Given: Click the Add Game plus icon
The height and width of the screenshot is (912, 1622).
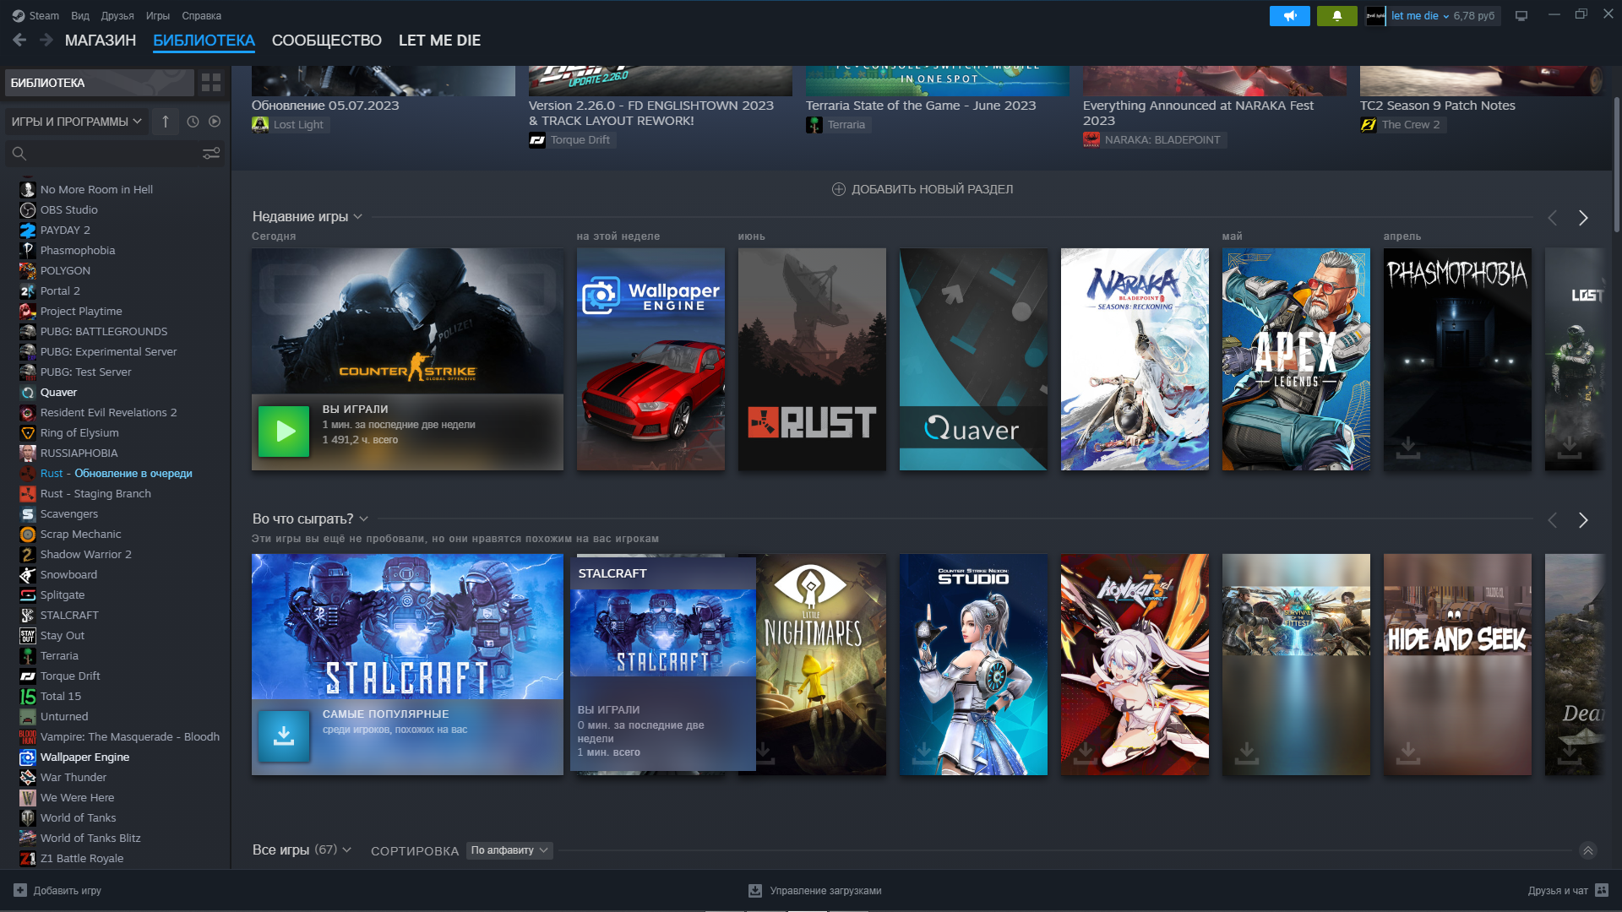Looking at the screenshot, I should tap(20, 890).
